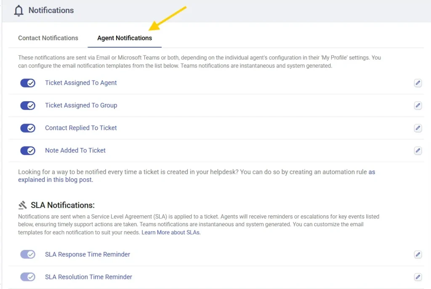
Task: Toggle the SLA Response Time Reminder switch
Action: tap(28, 254)
